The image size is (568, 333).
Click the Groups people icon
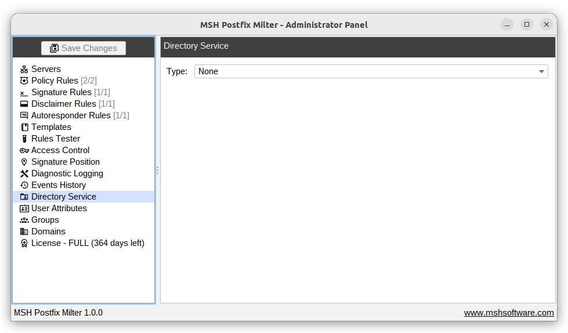[24, 220]
